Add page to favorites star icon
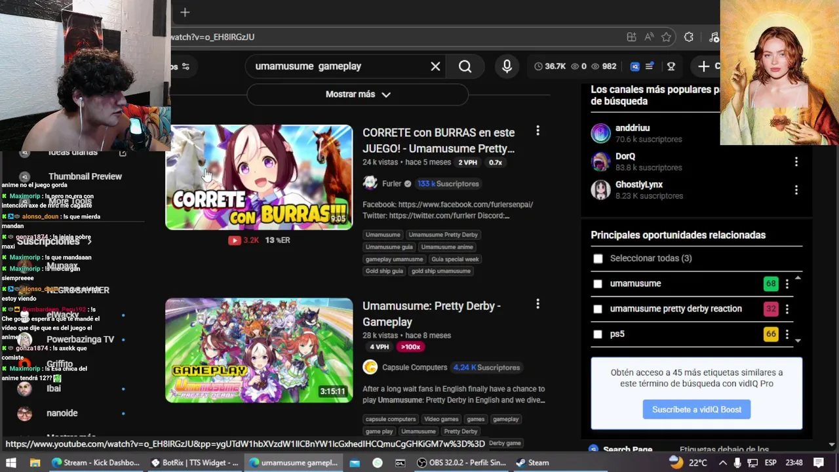The image size is (839, 472). 666,37
